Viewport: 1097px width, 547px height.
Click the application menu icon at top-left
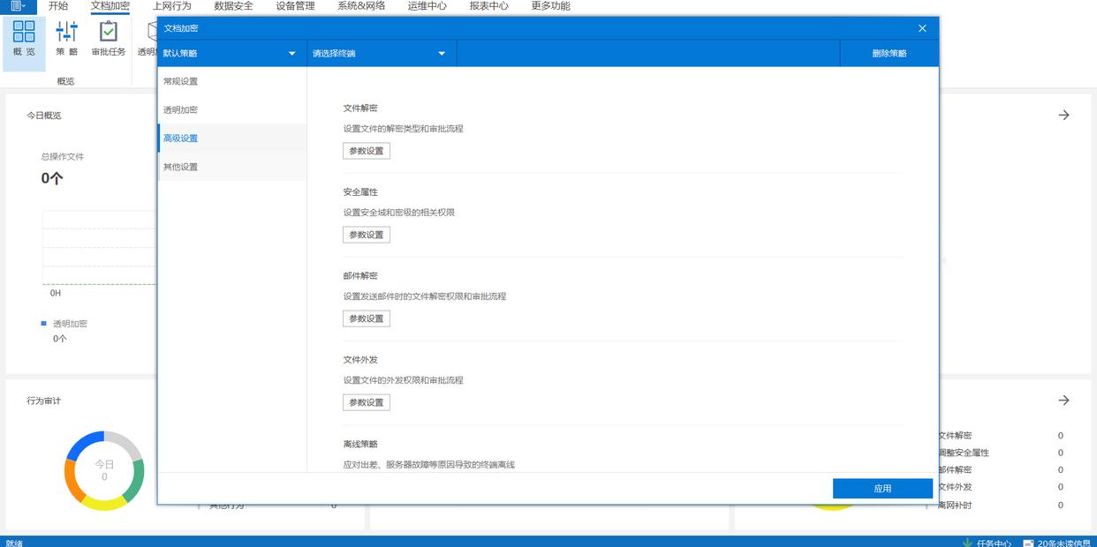click(x=18, y=6)
